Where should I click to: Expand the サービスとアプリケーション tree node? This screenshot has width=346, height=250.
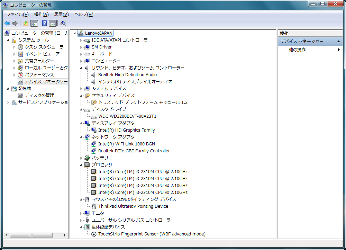tap(8, 102)
